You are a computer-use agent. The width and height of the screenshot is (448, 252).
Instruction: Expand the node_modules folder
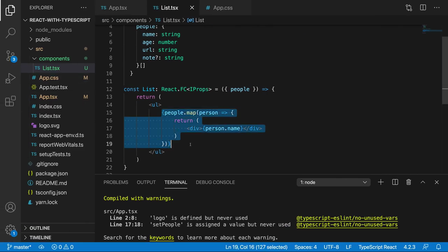pos(58,30)
